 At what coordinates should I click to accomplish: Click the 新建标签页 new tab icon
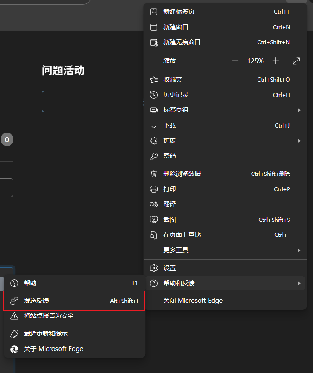click(x=154, y=12)
